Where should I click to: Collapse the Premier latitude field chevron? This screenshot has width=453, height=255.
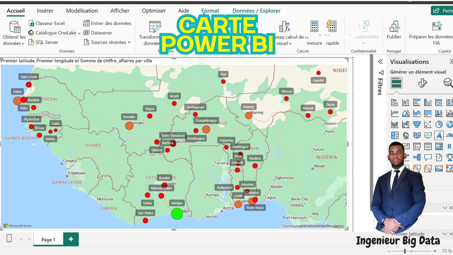tap(445, 234)
